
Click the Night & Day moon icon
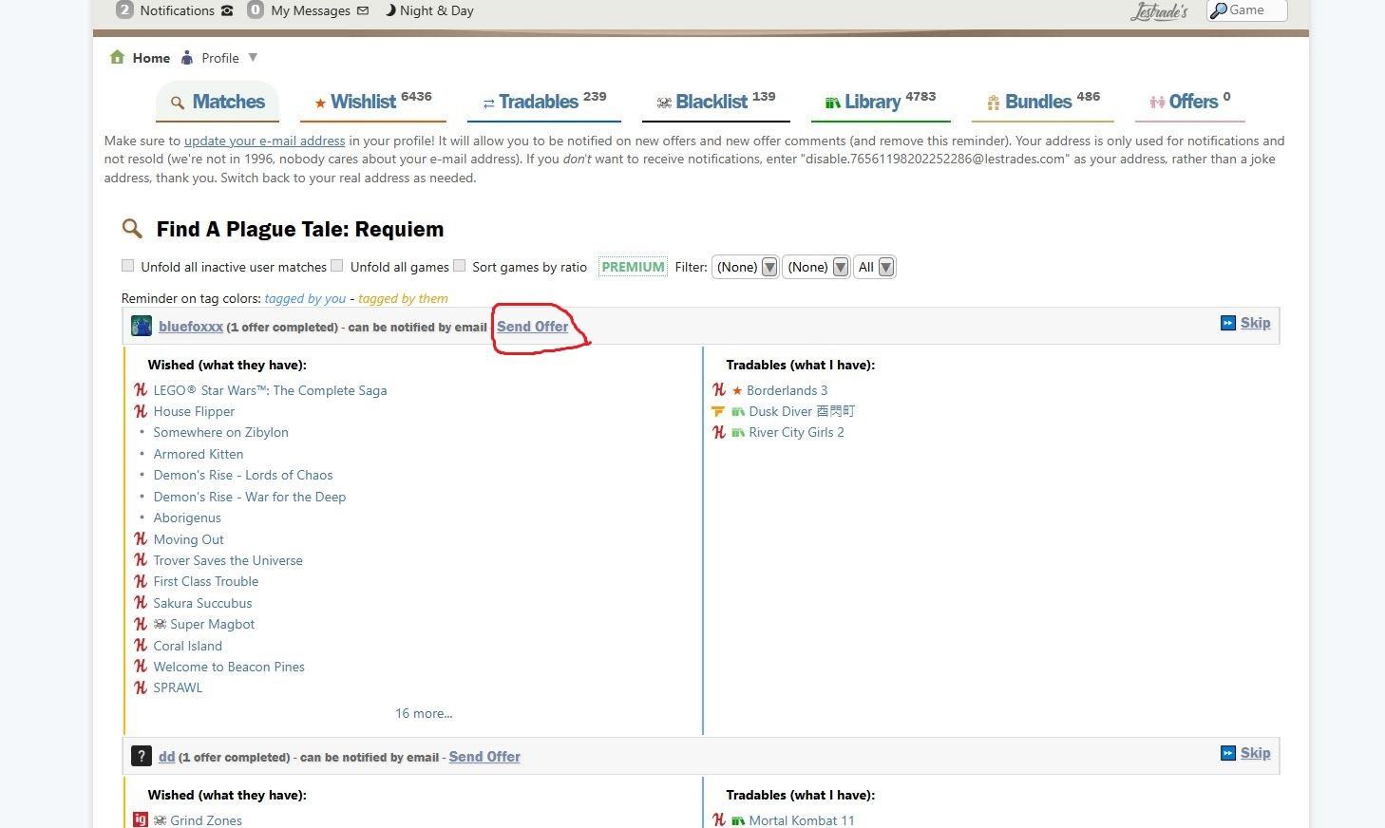coord(390,10)
